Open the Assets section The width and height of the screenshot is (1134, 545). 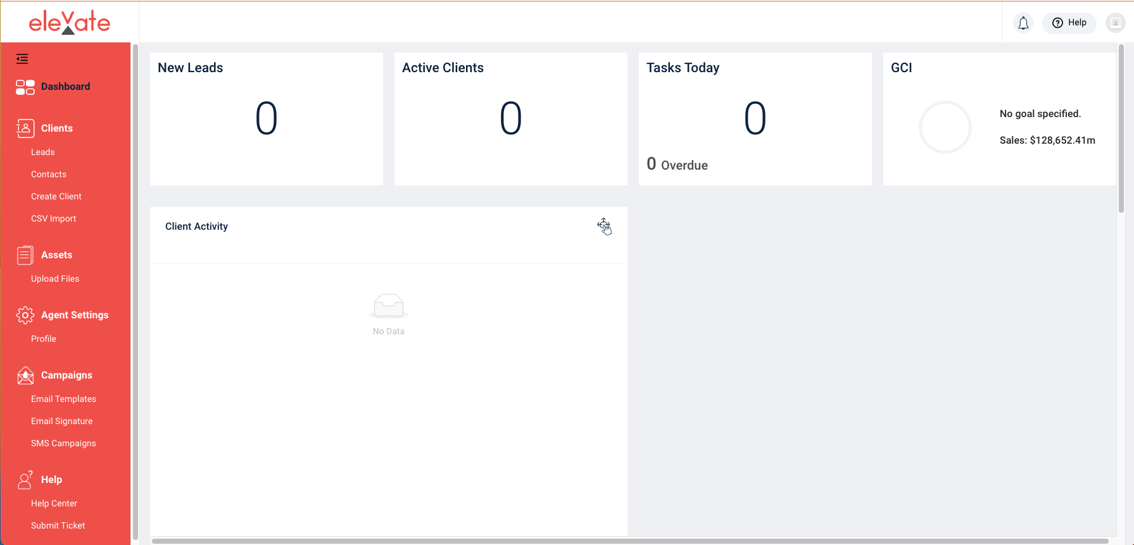coord(57,255)
